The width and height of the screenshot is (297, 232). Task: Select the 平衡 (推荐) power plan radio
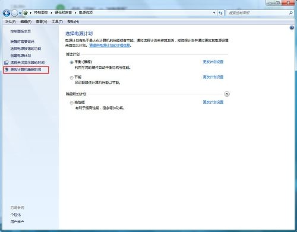click(71, 62)
